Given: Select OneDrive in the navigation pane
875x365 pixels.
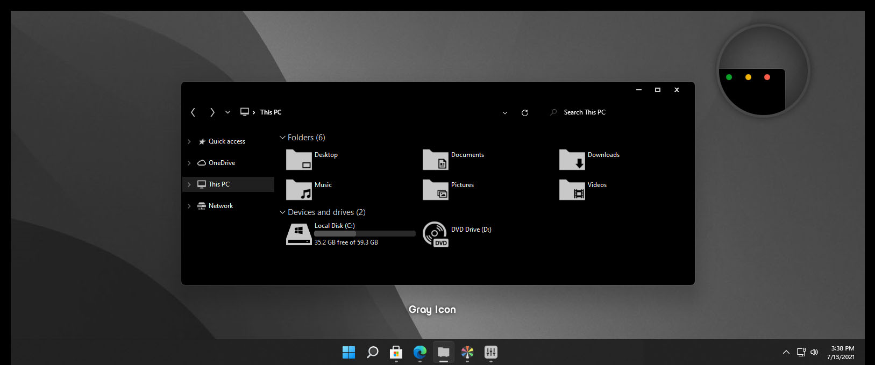Looking at the screenshot, I should [x=222, y=163].
